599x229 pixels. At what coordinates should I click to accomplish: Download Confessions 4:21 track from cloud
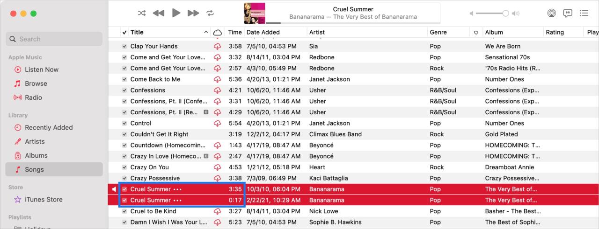click(x=217, y=90)
